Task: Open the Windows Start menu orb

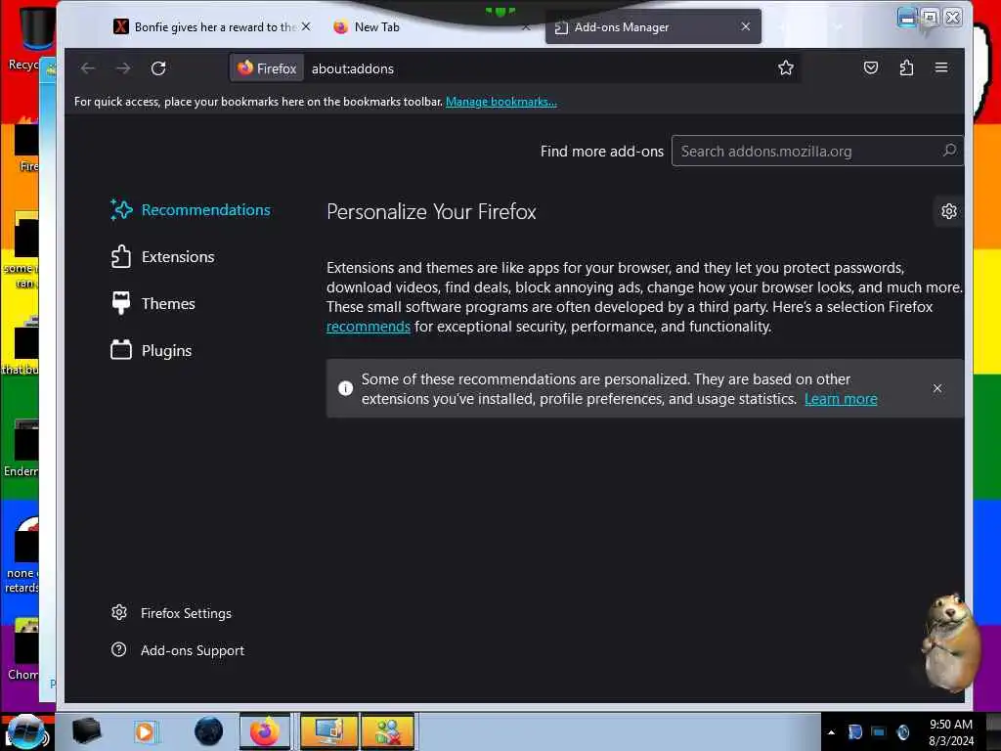Action: tap(25, 731)
